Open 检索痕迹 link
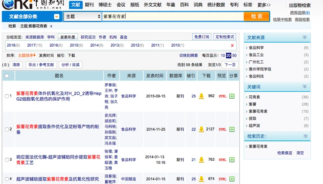The image size is (323, 184). click(x=285, y=153)
